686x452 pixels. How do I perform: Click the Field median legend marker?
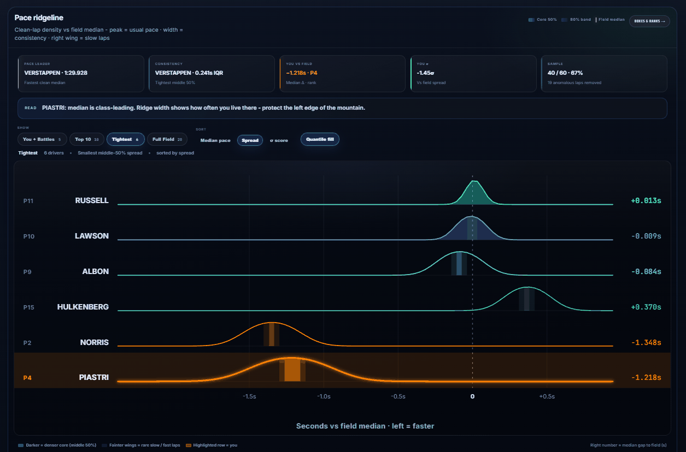click(596, 20)
